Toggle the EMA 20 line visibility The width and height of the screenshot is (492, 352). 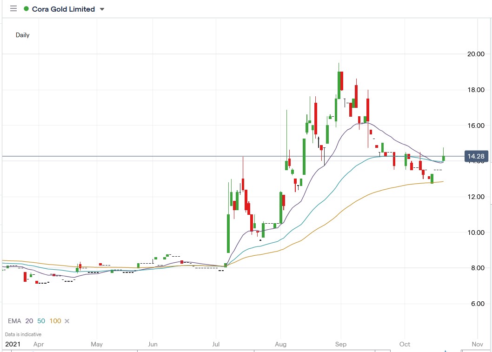coord(29,321)
